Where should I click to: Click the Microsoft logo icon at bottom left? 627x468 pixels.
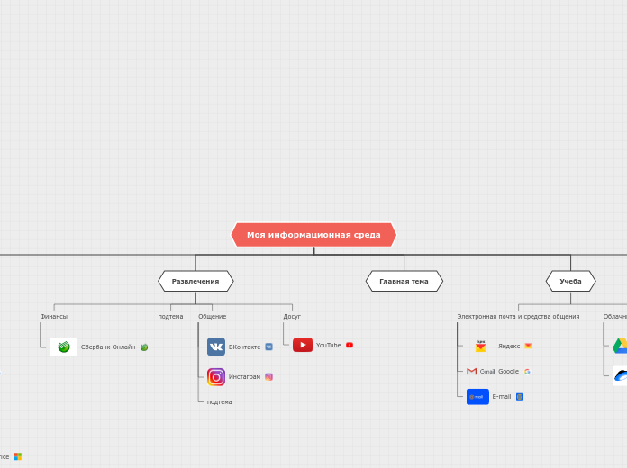click(18, 456)
